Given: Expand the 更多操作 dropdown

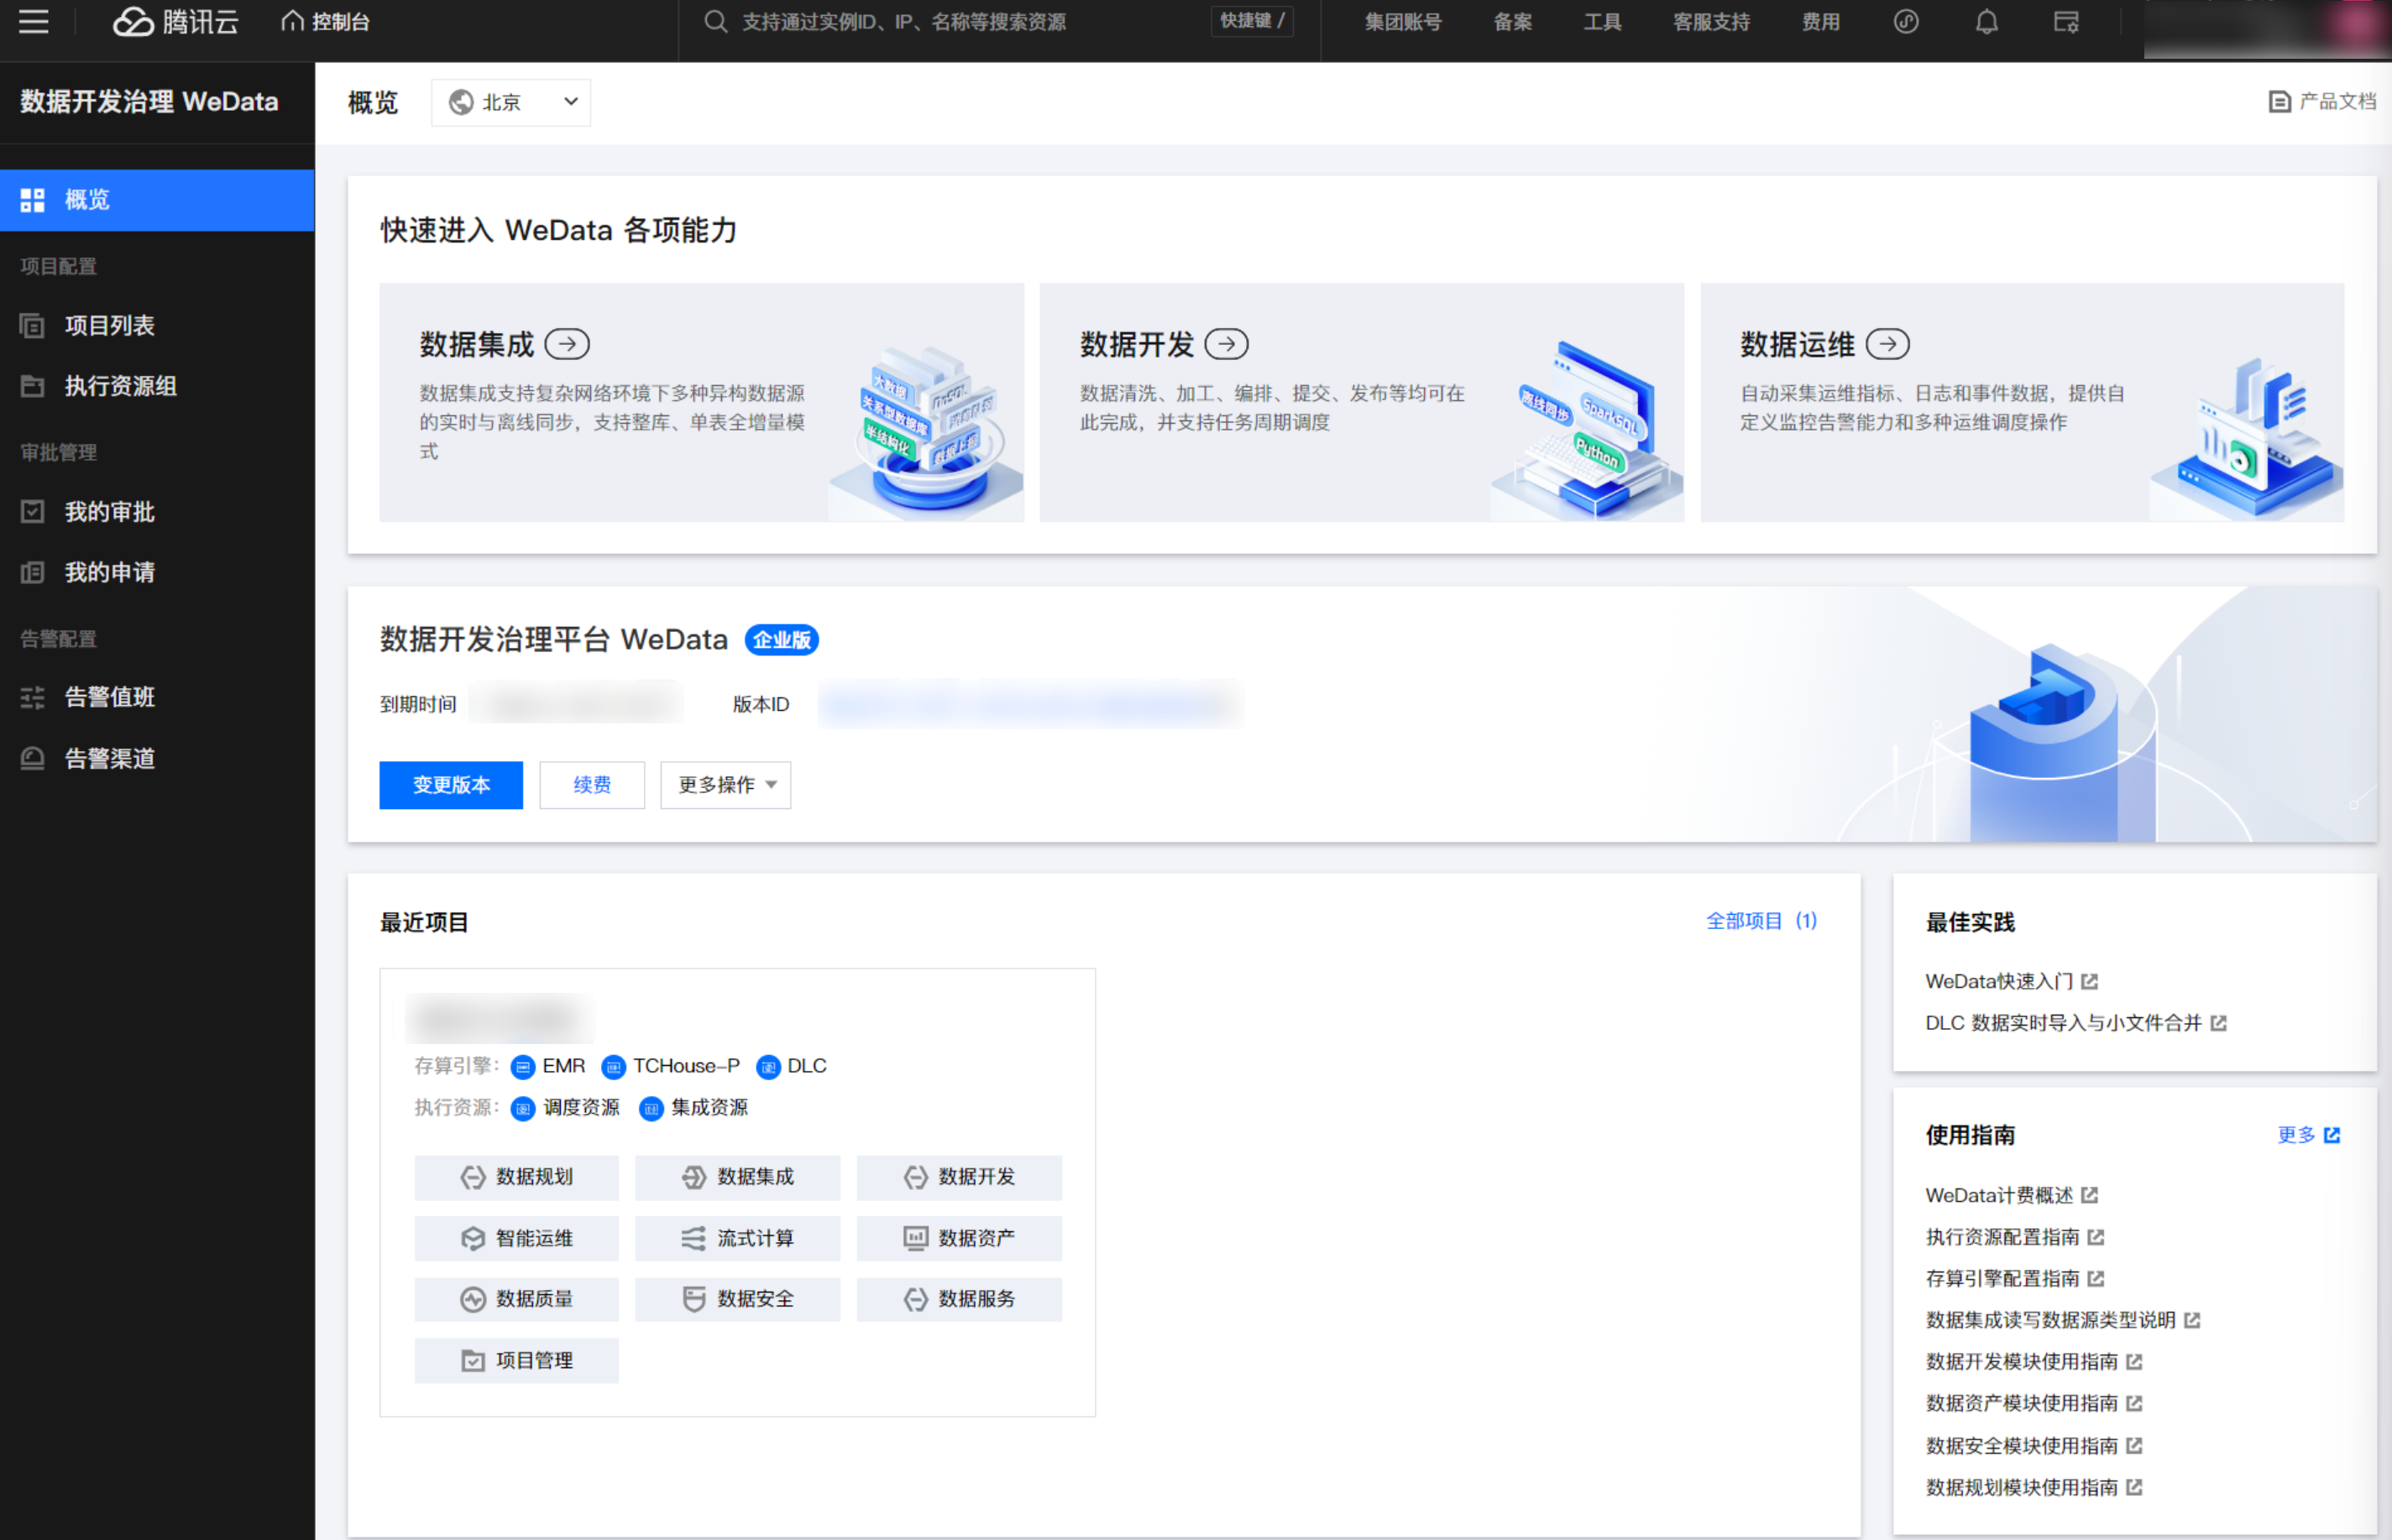Looking at the screenshot, I should 725,785.
